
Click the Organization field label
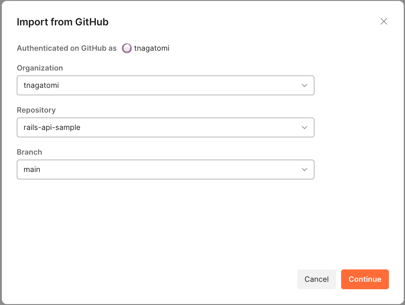tap(40, 68)
